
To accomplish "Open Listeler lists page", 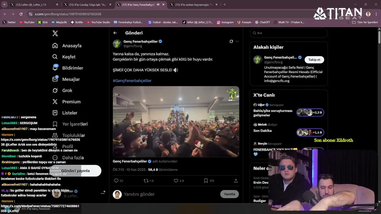I will (x=65, y=113).
